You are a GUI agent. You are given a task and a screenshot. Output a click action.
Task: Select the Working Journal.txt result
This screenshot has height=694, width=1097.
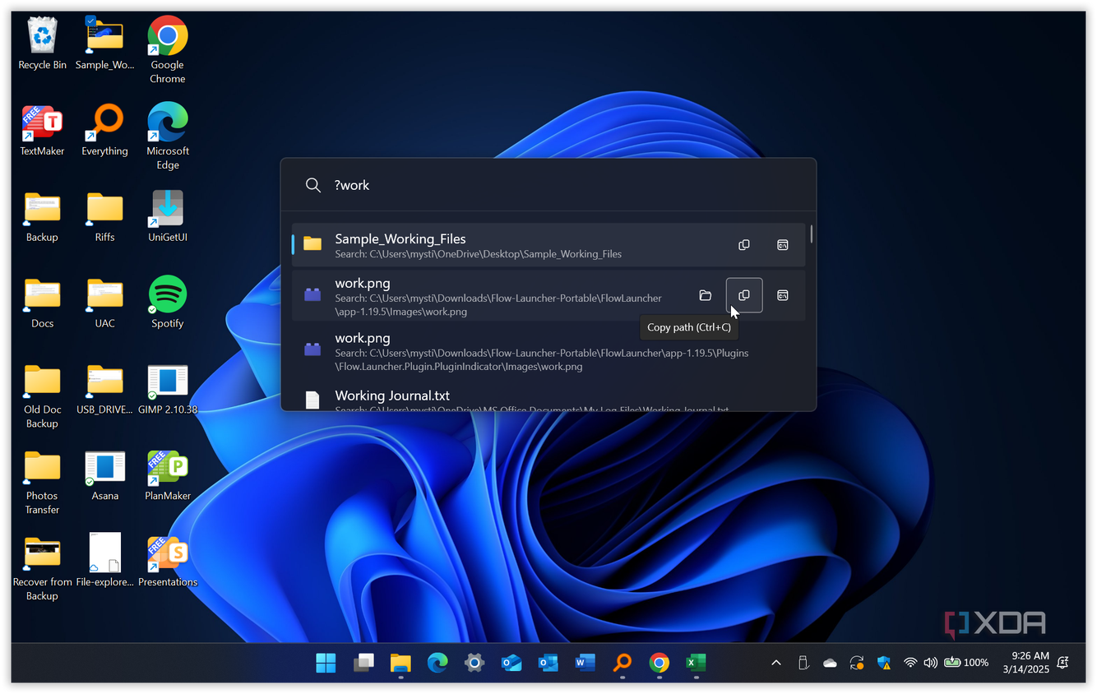[548, 398]
